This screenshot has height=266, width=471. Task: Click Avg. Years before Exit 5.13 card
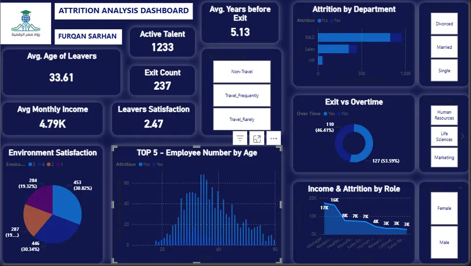240,23
